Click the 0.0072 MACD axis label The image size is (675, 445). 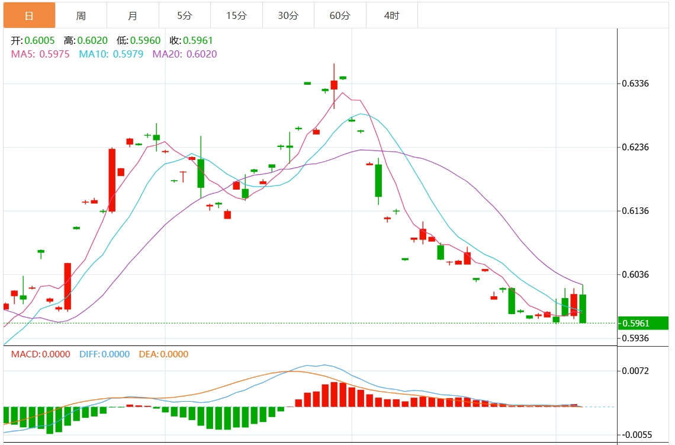[635, 371]
